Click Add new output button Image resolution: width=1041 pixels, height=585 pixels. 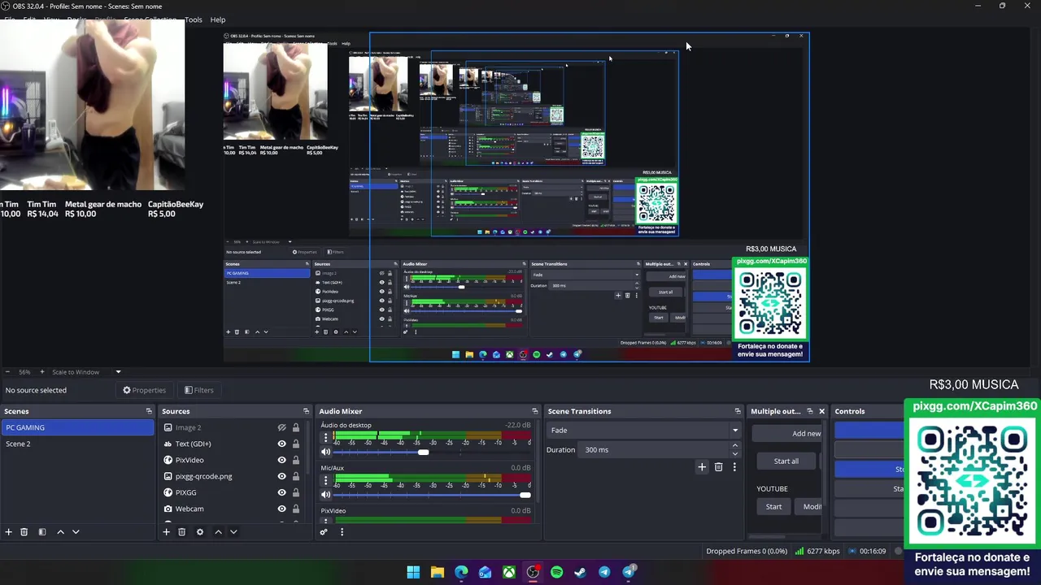788,433
